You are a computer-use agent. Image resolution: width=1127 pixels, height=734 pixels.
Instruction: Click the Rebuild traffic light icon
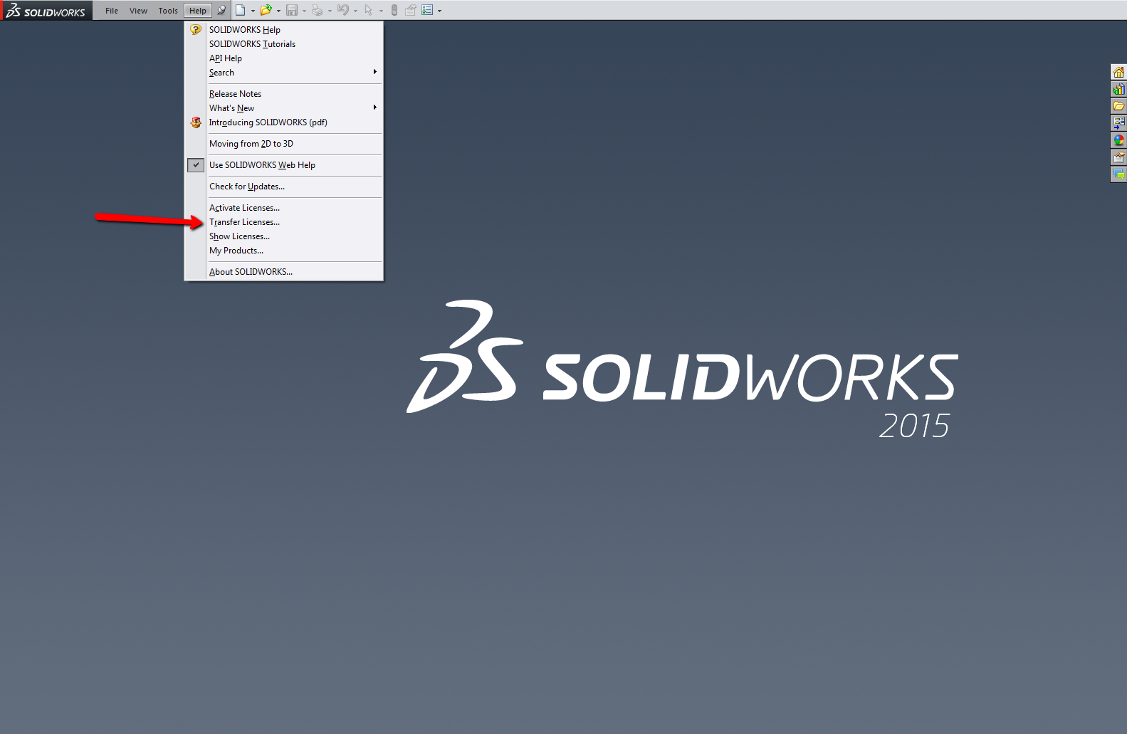[x=394, y=10]
